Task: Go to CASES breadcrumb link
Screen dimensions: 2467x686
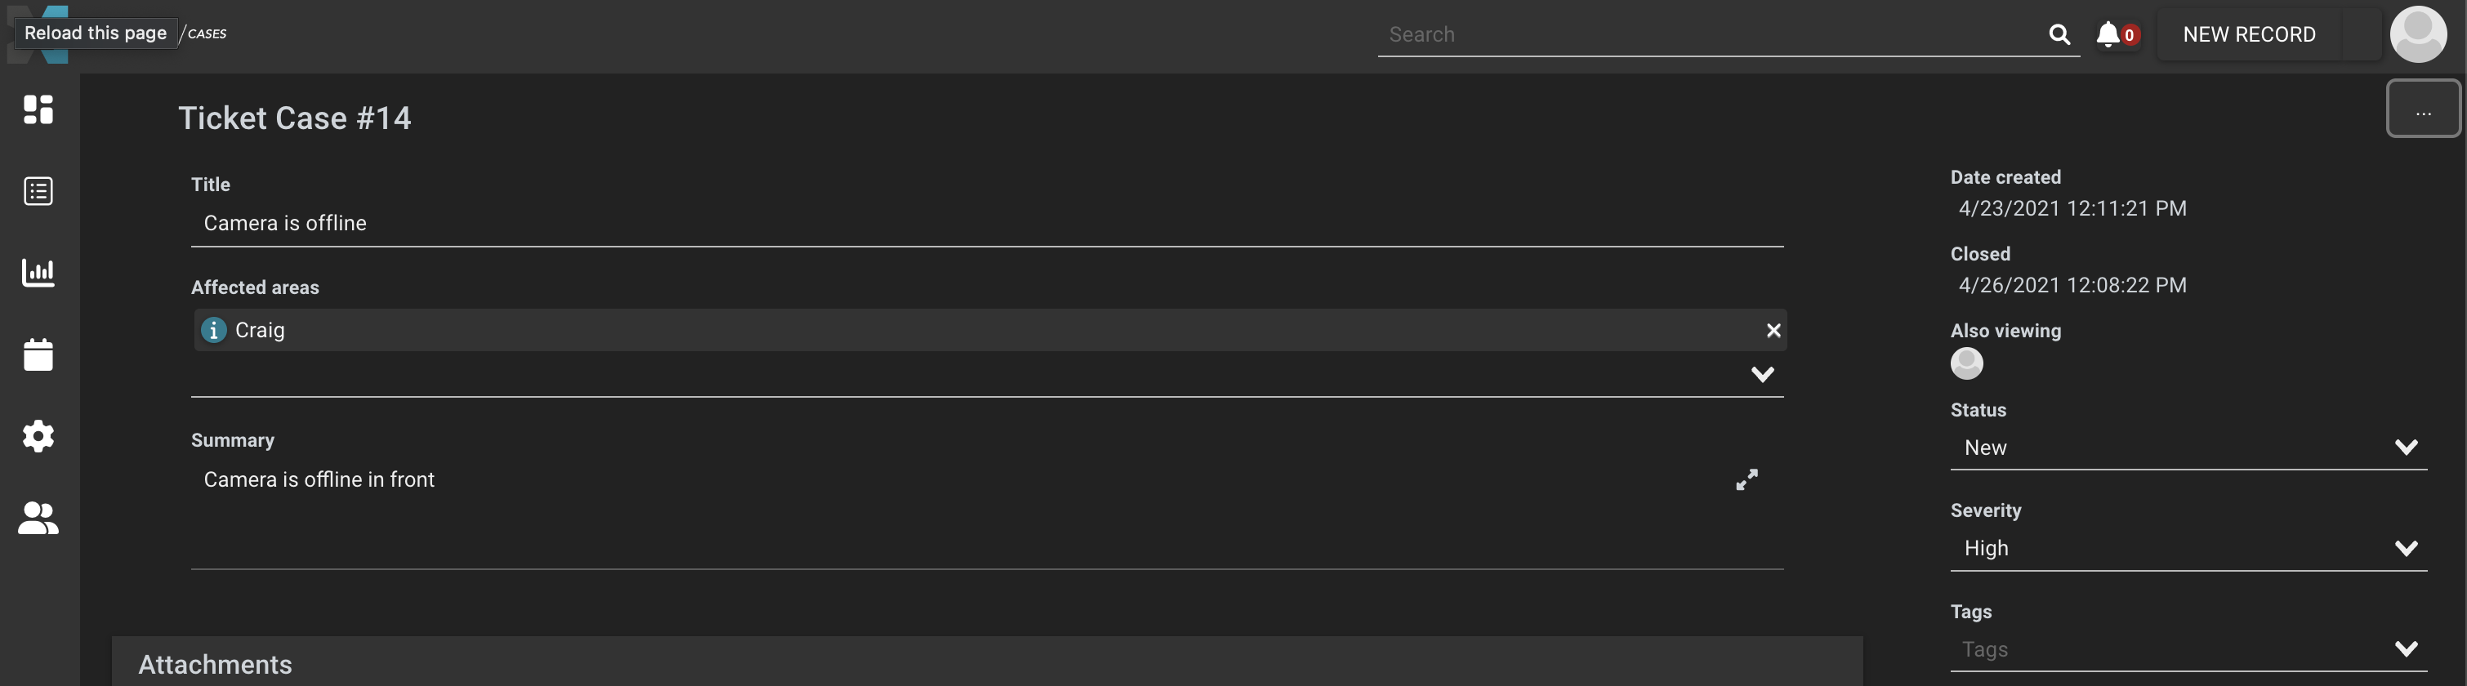Action: (x=207, y=33)
